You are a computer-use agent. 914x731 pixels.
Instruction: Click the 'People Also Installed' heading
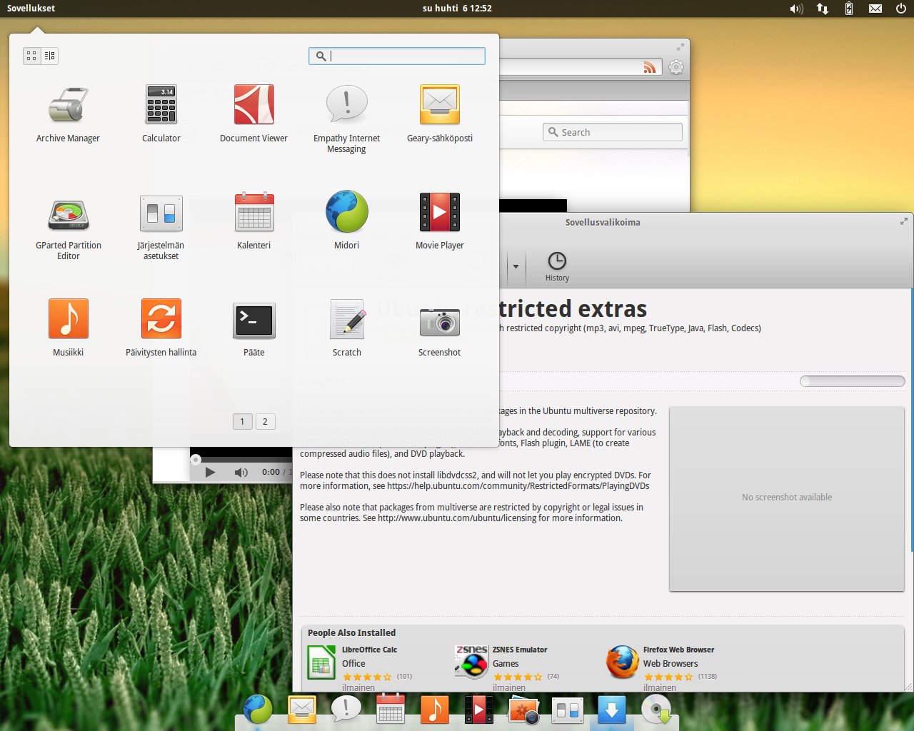tap(351, 632)
